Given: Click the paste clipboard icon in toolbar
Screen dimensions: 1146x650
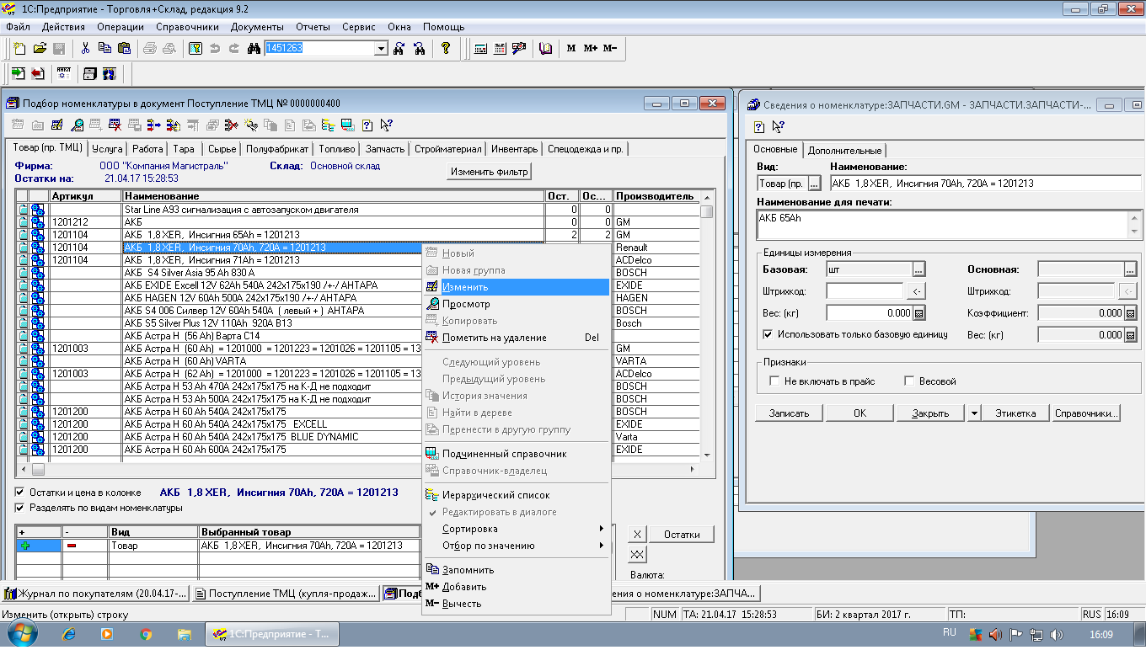Looking at the screenshot, I should click(125, 48).
